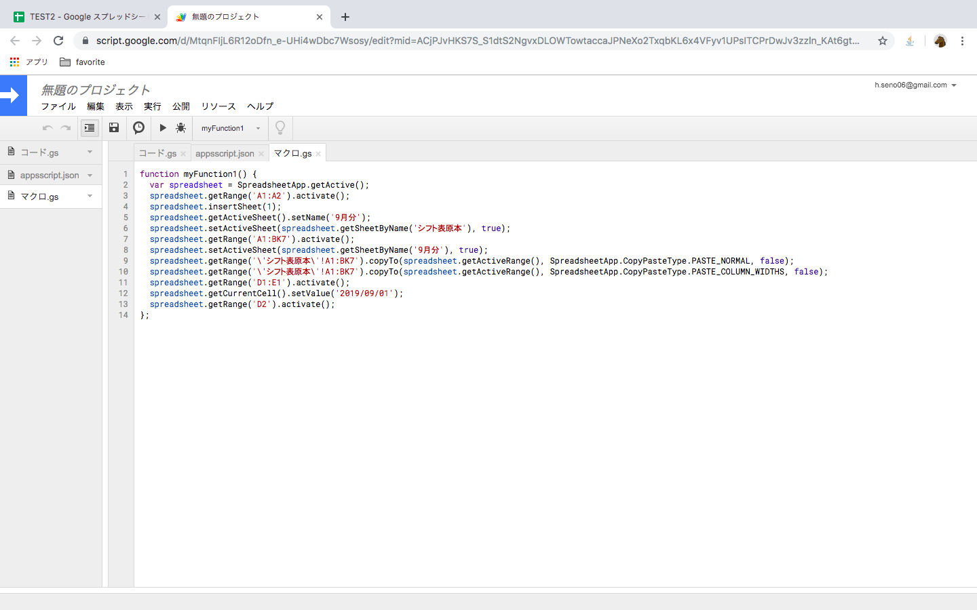The width and height of the screenshot is (977, 610).
Task: Toggle the bookmark star in the address bar
Action: point(883,41)
